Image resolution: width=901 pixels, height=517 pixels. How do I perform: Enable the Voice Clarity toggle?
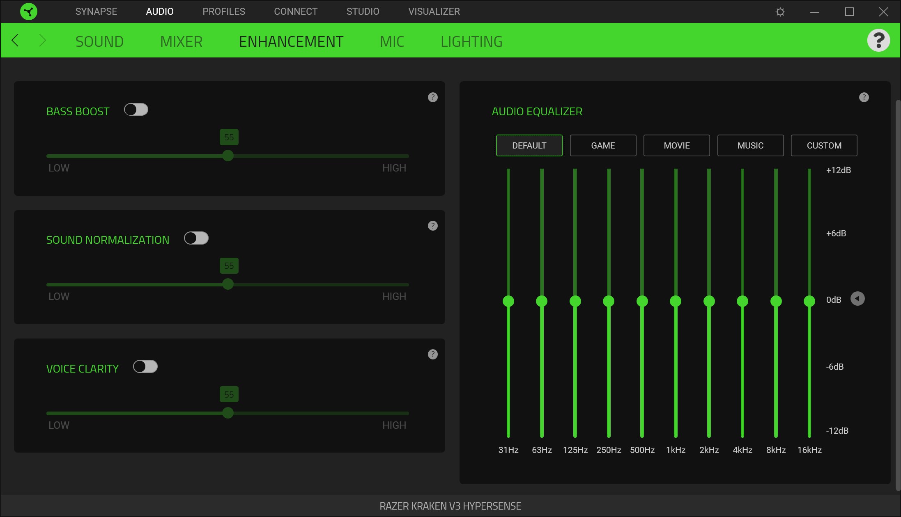pyautogui.click(x=145, y=366)
